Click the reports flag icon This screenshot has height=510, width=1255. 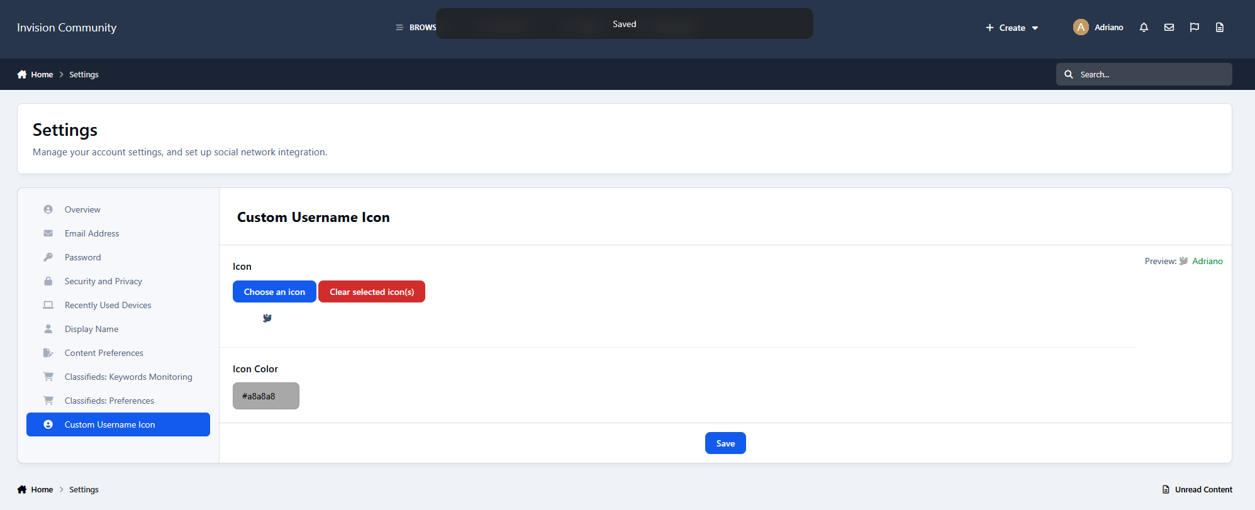point(1194,27)
